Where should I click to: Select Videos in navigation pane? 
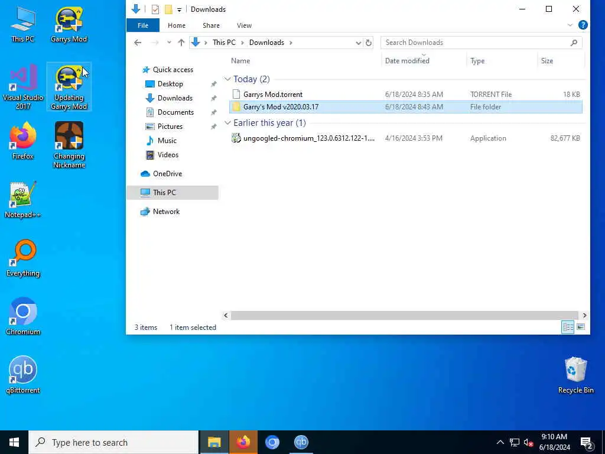tap(168, 155)
